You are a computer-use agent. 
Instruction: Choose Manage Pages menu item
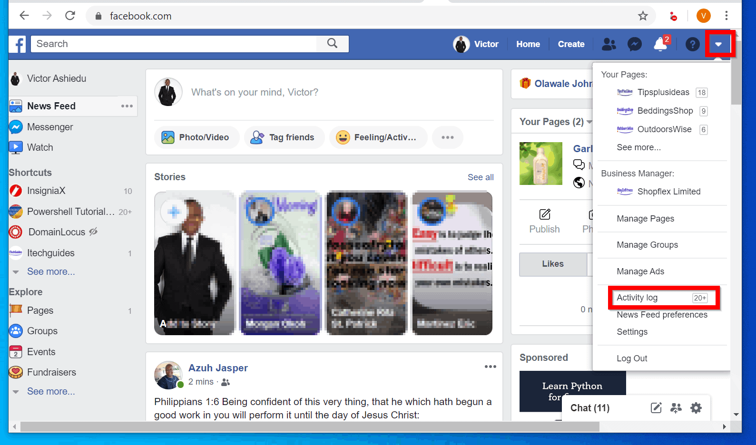coord(645,219)
